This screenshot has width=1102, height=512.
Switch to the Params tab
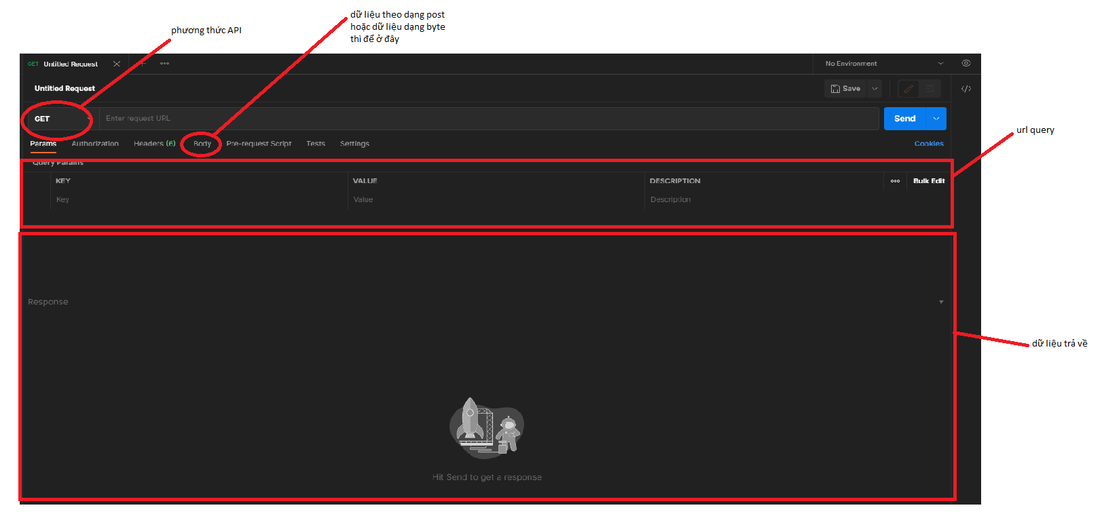(43, 144)
